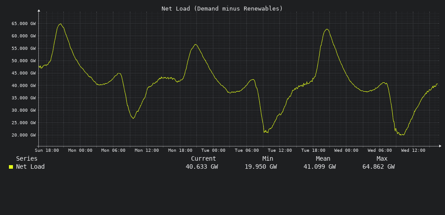Click the Net Load series name in legend

tap(30, 166)
